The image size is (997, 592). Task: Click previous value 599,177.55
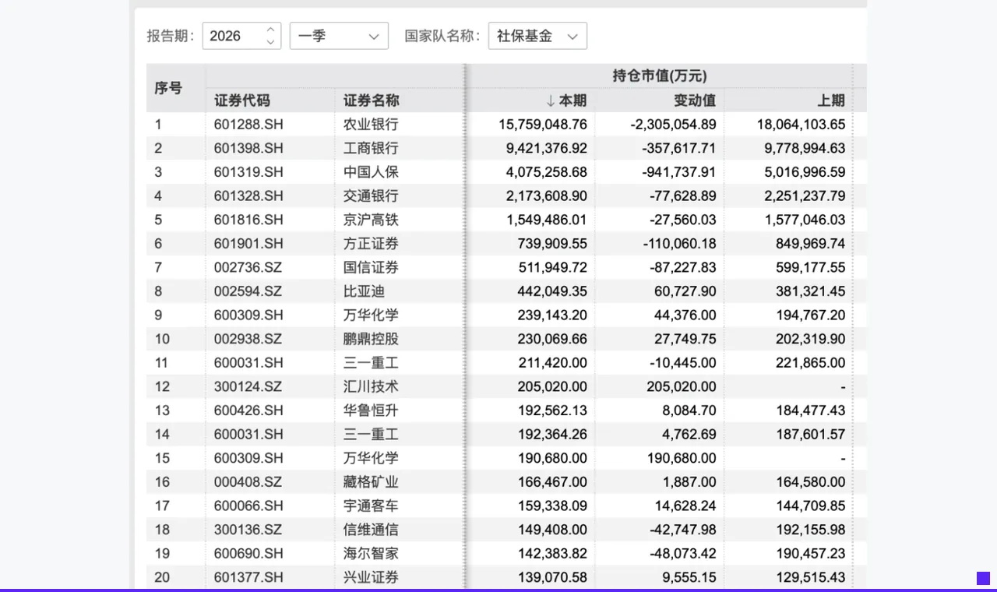tap(811, 267)
